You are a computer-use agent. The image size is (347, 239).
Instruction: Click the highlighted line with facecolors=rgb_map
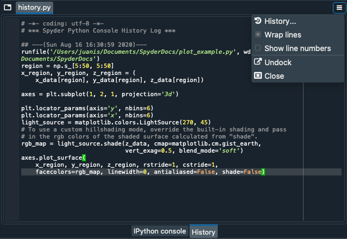click(181, 172)
